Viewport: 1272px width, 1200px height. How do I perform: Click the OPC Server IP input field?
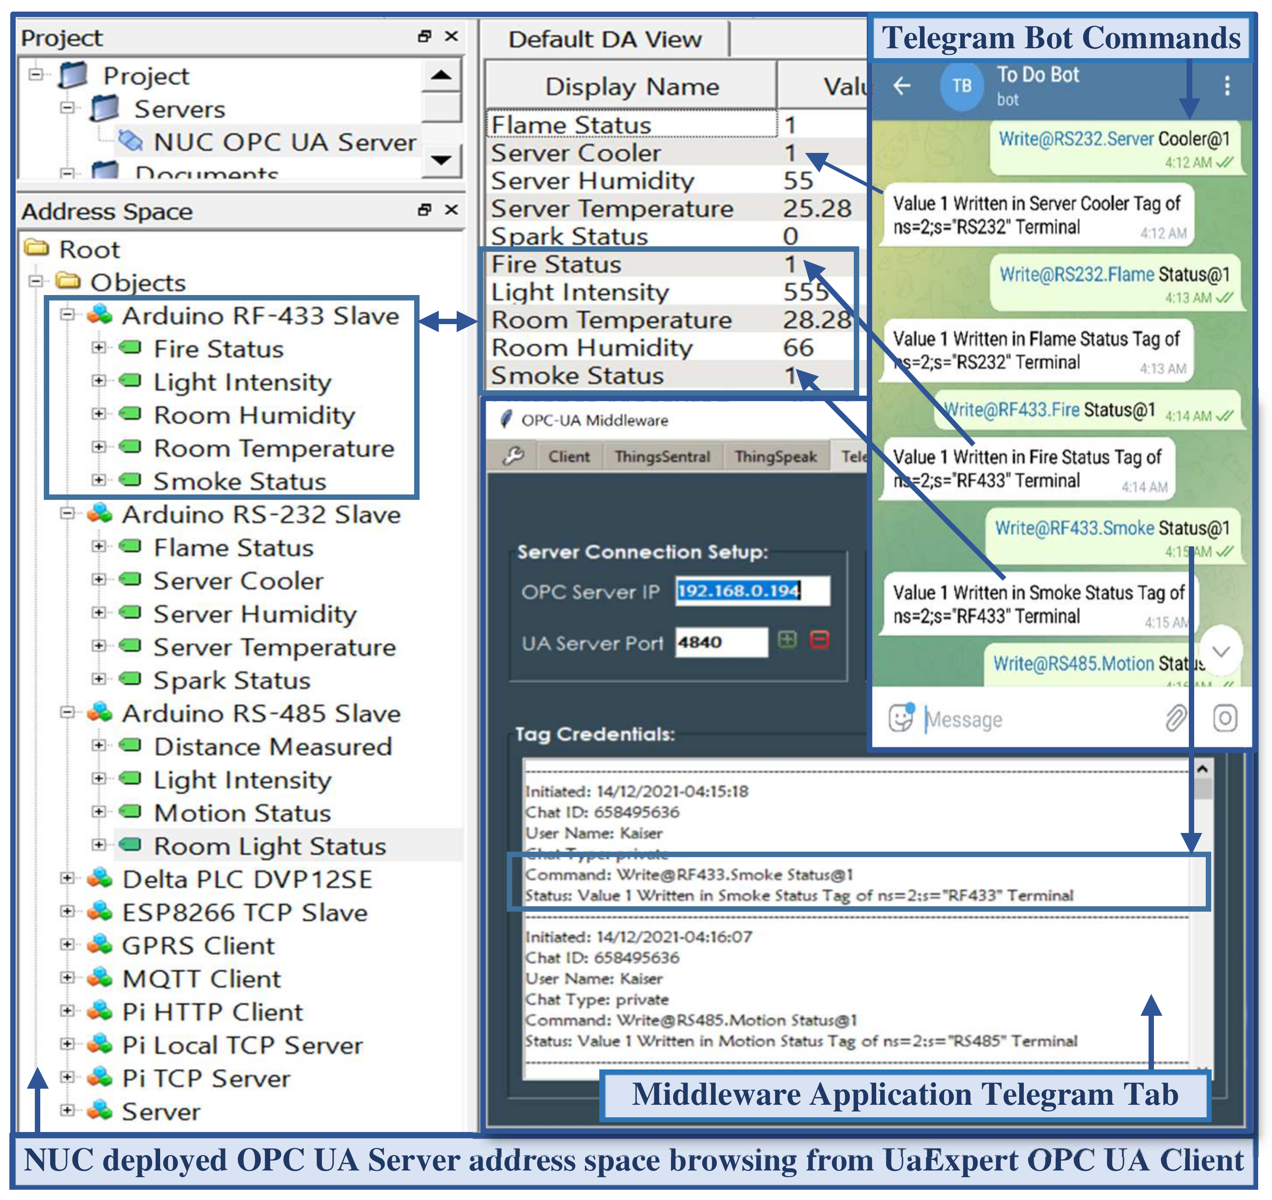tap(752, 591)
